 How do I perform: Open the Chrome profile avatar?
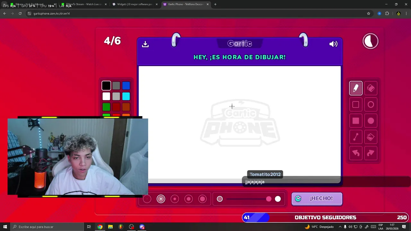point(398,13)
